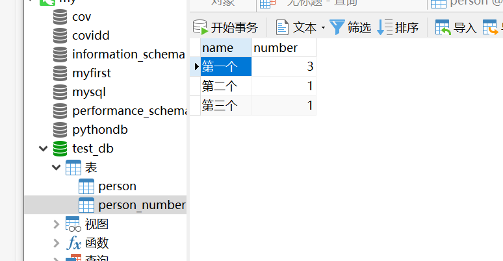
Task: Select the cov database icon
Action: pyautogui.click(x=60, y=16)
